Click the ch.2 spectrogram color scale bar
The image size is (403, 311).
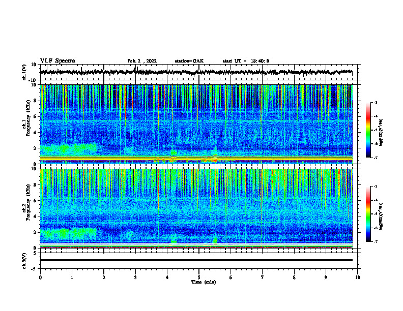tap(368, 214)
